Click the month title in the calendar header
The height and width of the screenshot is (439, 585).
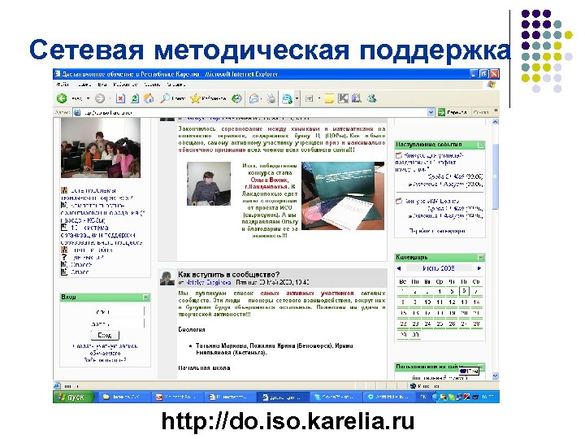click(439, 268)
